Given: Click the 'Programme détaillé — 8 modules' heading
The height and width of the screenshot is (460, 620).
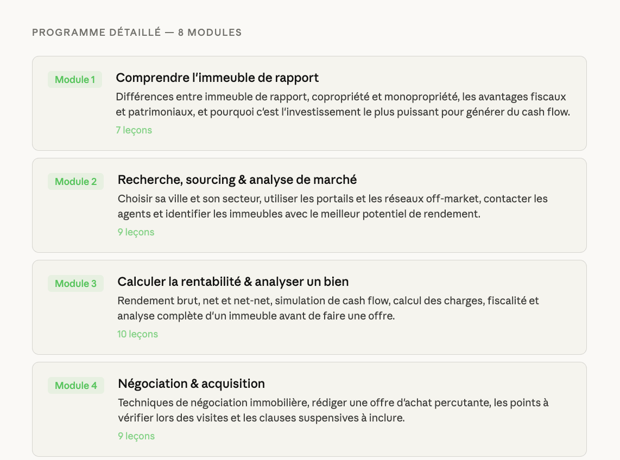Looking at the screenshot, I should (x=137, y=33).
